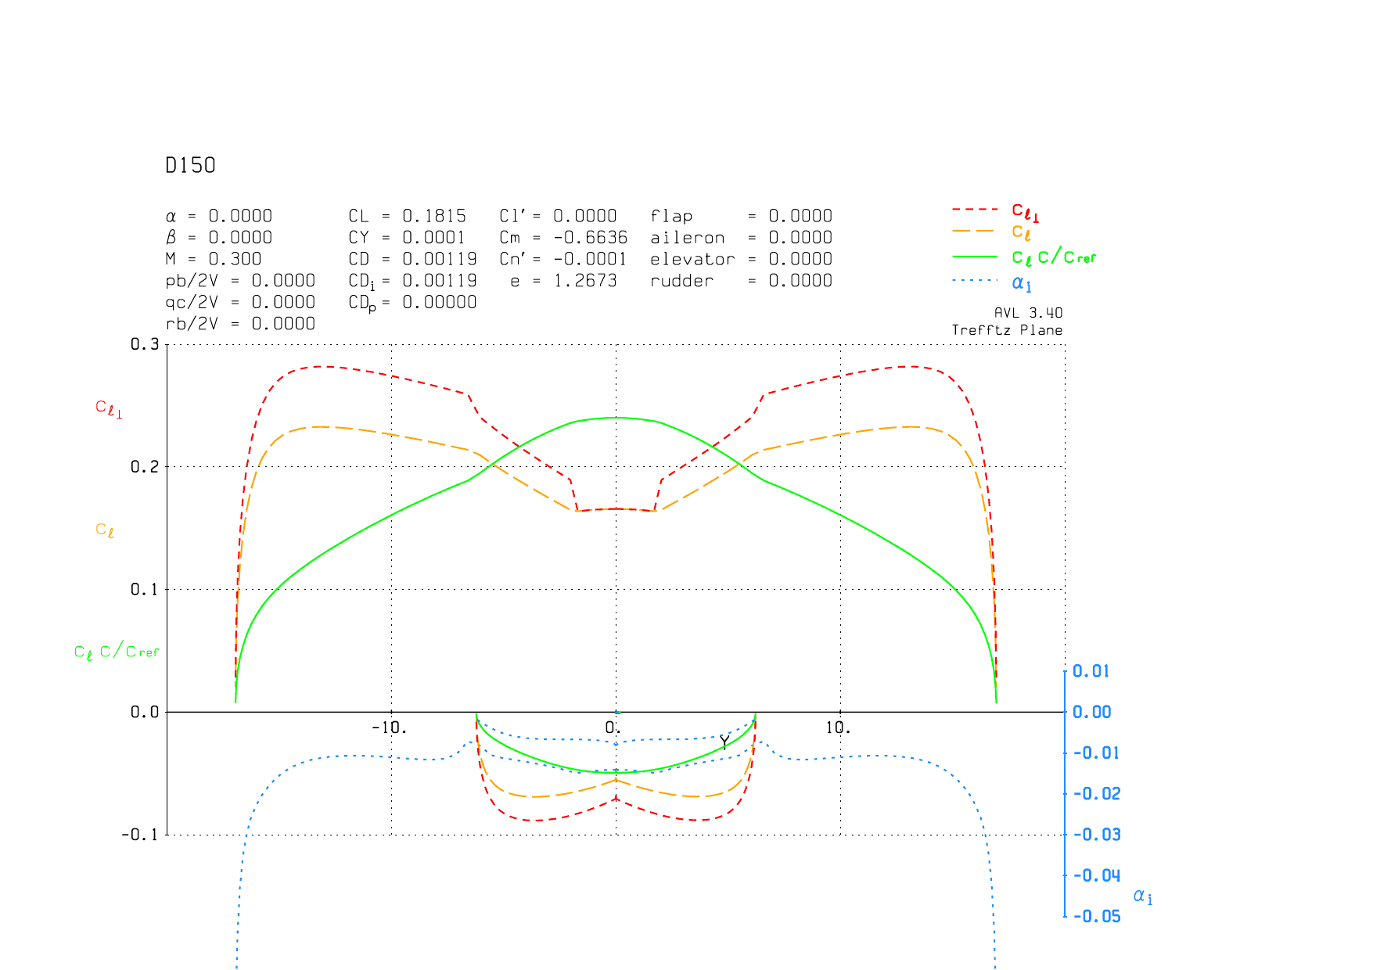The height and width of the screenshot is (970, 1373).
Task: Click the blue dotted line sample in legend
Action: pos(975,281)
